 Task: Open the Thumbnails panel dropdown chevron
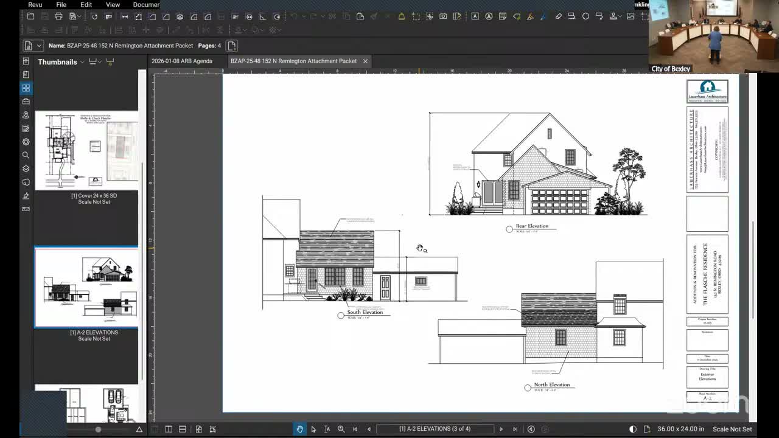click(82, 61)
